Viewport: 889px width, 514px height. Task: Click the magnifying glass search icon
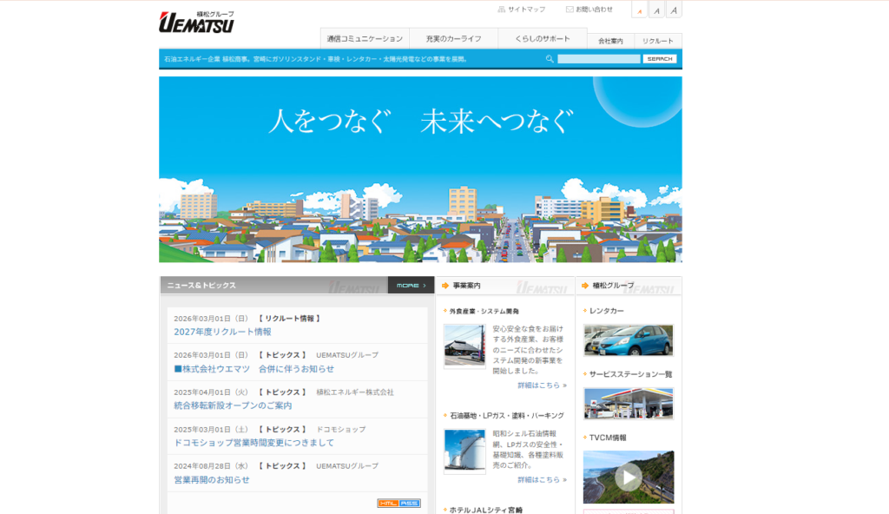click(550, 58)
